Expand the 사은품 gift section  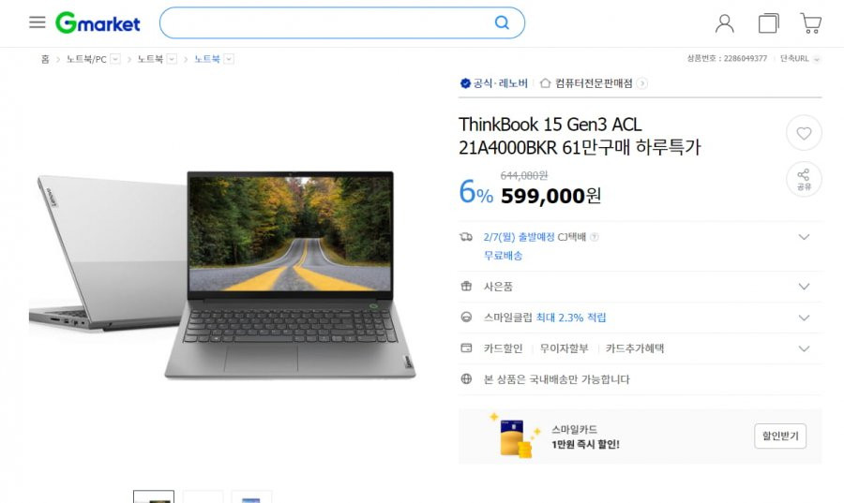pos(640,287)
